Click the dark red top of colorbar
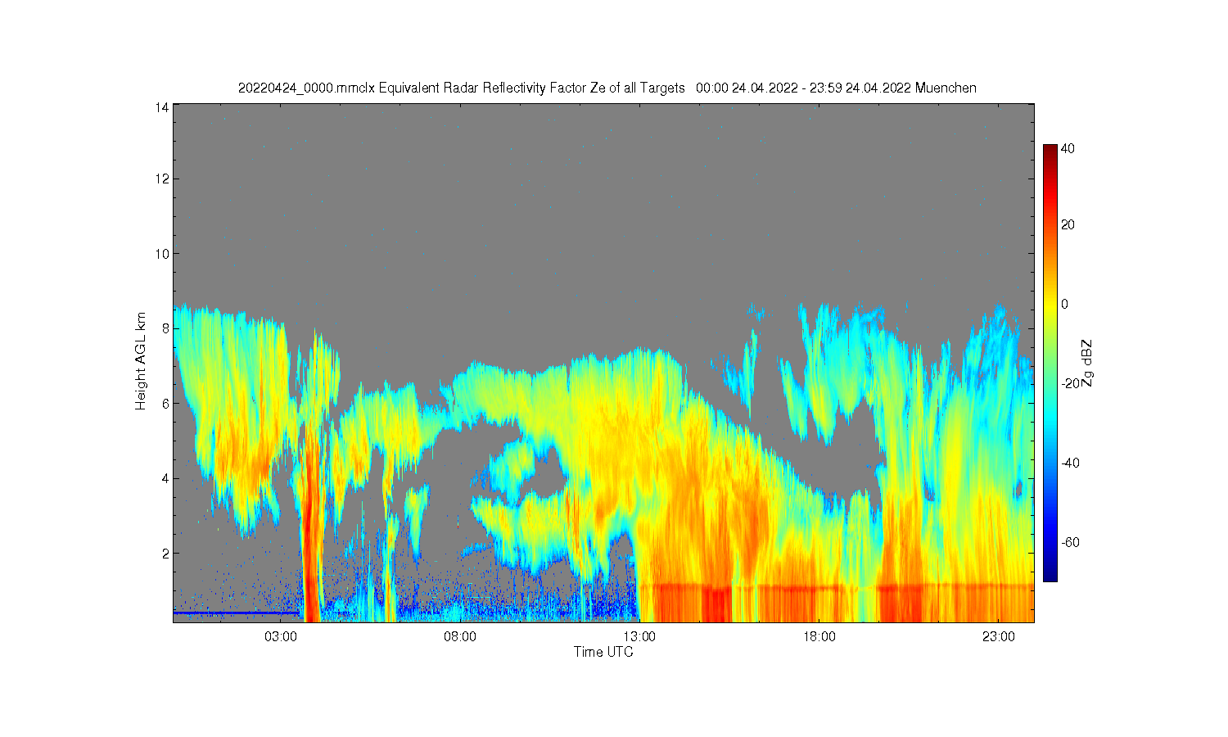This screenshot has width=1228, height=737. coord(1050,151)
